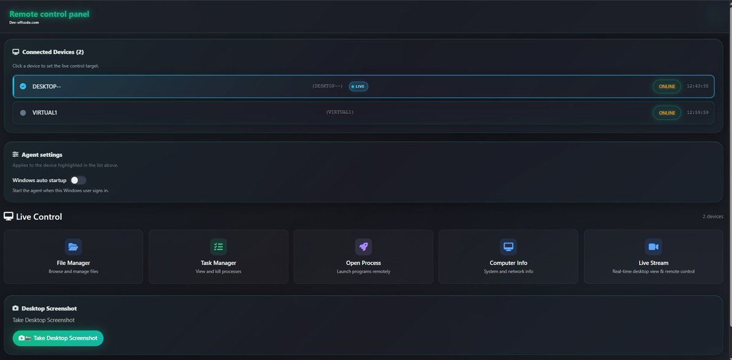732x360 pixels.
Task: Click the Computer Info monitor icon
Action: click(509, 247)
